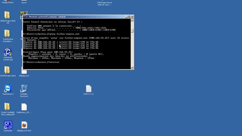Click the netstat prompt line in cmd
This screenshot has width=242, height=136.
pyautogui.click(x=41, y=62)
